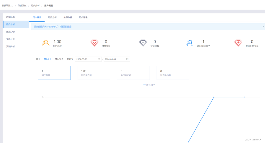Open 商品分析 in the sidebar
The height and width of the screenshot is (143, 265).
16,32
